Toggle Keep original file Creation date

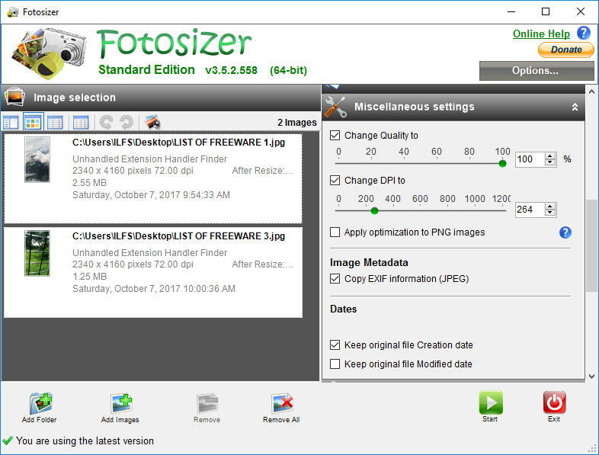pos(335,345)
